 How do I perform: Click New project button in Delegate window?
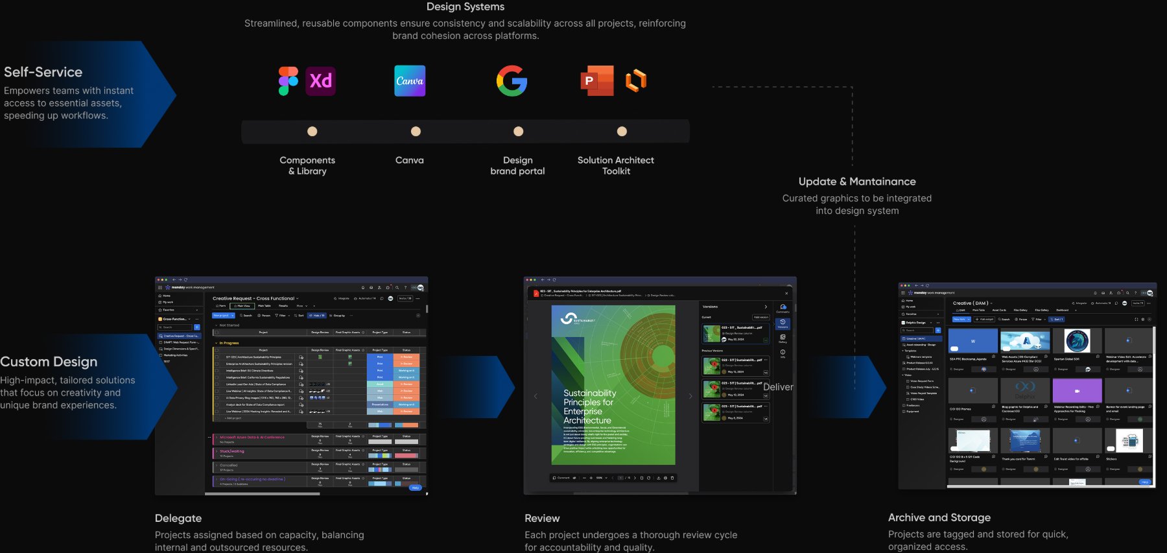[224, 316]
